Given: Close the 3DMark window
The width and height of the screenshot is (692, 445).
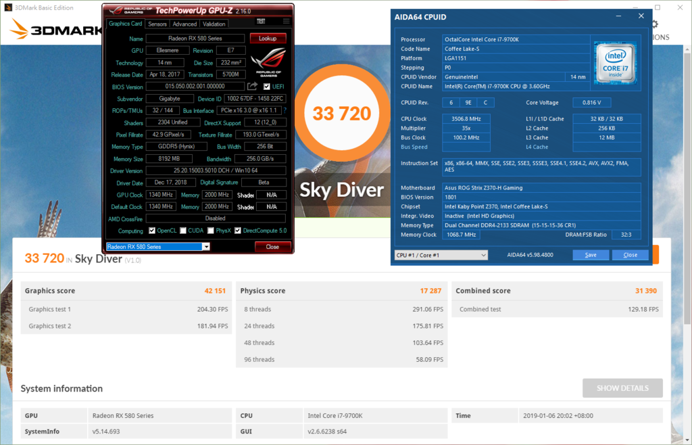Looking at the screenshot, I should coord(680,7).
